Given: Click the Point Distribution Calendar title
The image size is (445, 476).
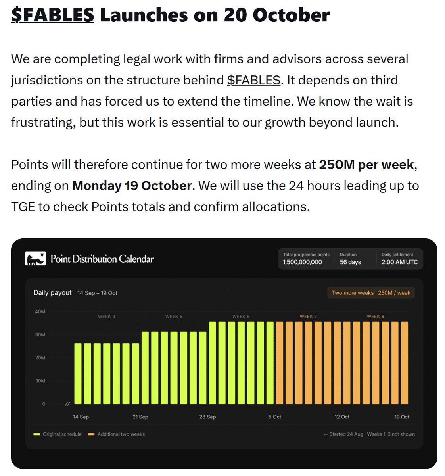Looking at the screenshot, I should 102,259.
